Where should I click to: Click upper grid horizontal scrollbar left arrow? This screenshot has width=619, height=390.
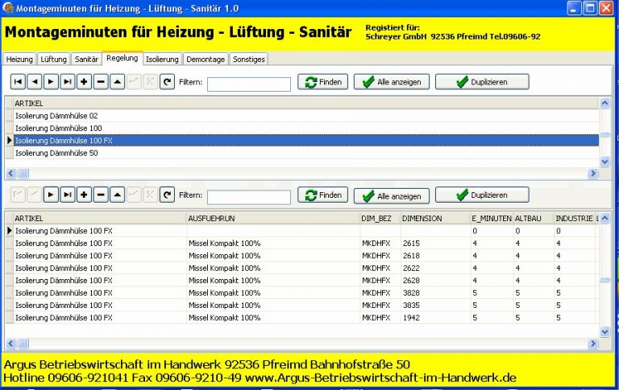tap(10, 174)
